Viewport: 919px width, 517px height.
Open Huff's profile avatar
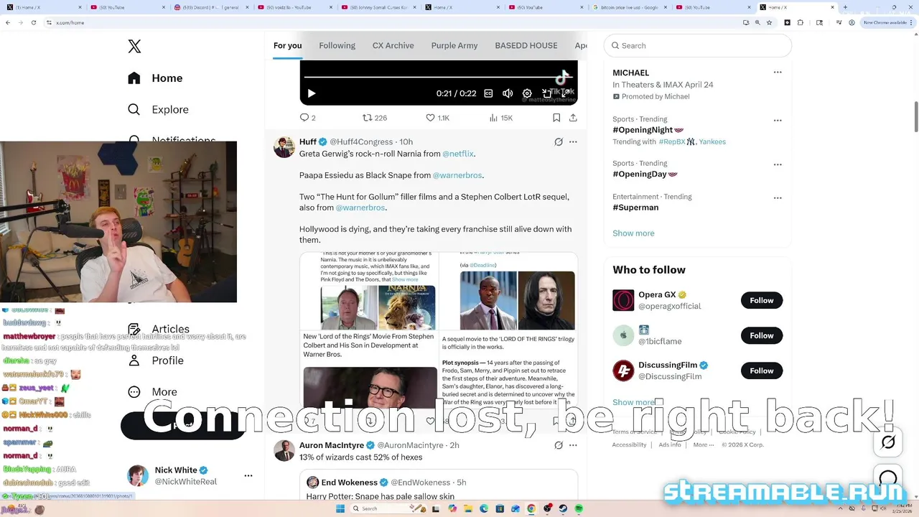point(284,146)
